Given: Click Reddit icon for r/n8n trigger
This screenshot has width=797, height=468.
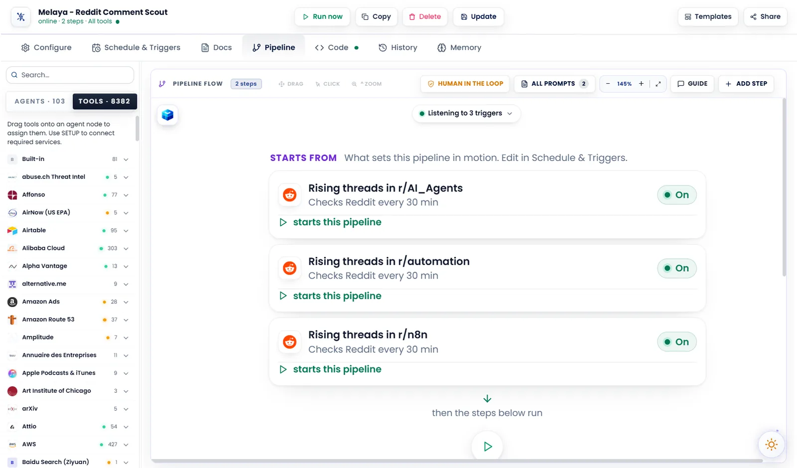Looking at the screenshot, I should 290,342.
